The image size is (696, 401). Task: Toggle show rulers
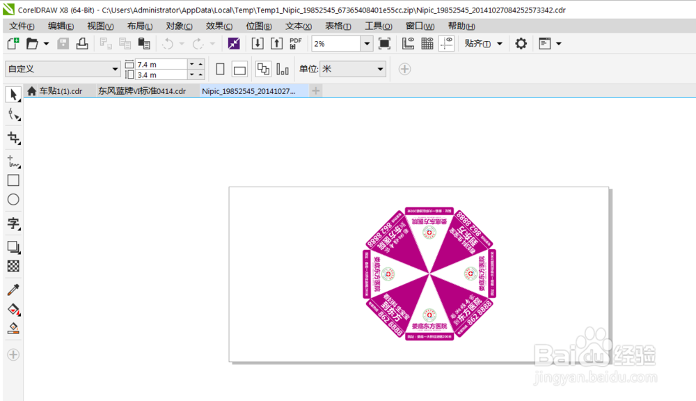tap(408, 44)
